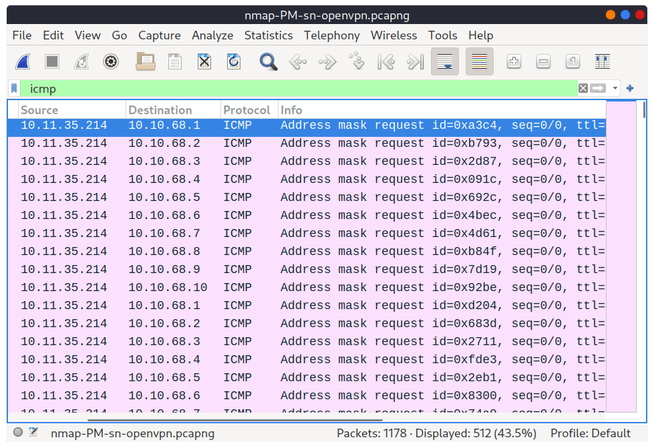Click the intelligent scrollbar color minimap
Image resolution: width=654 pixels, height=448 pixels.
(x=621, y=256)
